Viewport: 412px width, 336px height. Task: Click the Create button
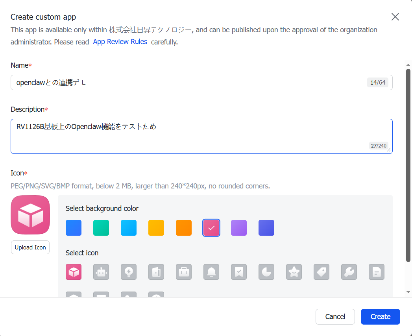(380, 317)
